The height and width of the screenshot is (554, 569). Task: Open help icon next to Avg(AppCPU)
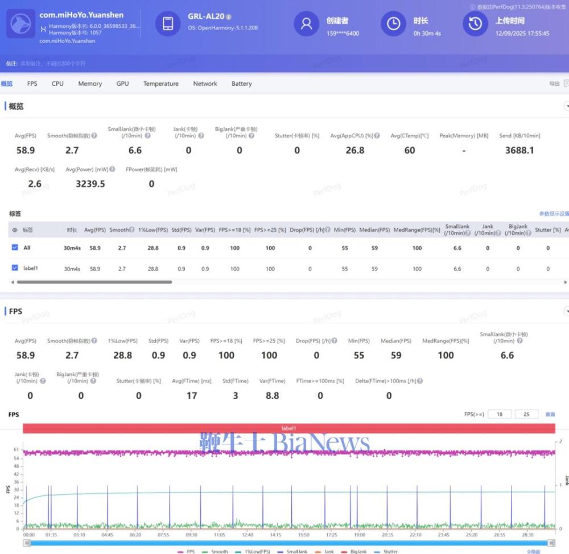377,135
